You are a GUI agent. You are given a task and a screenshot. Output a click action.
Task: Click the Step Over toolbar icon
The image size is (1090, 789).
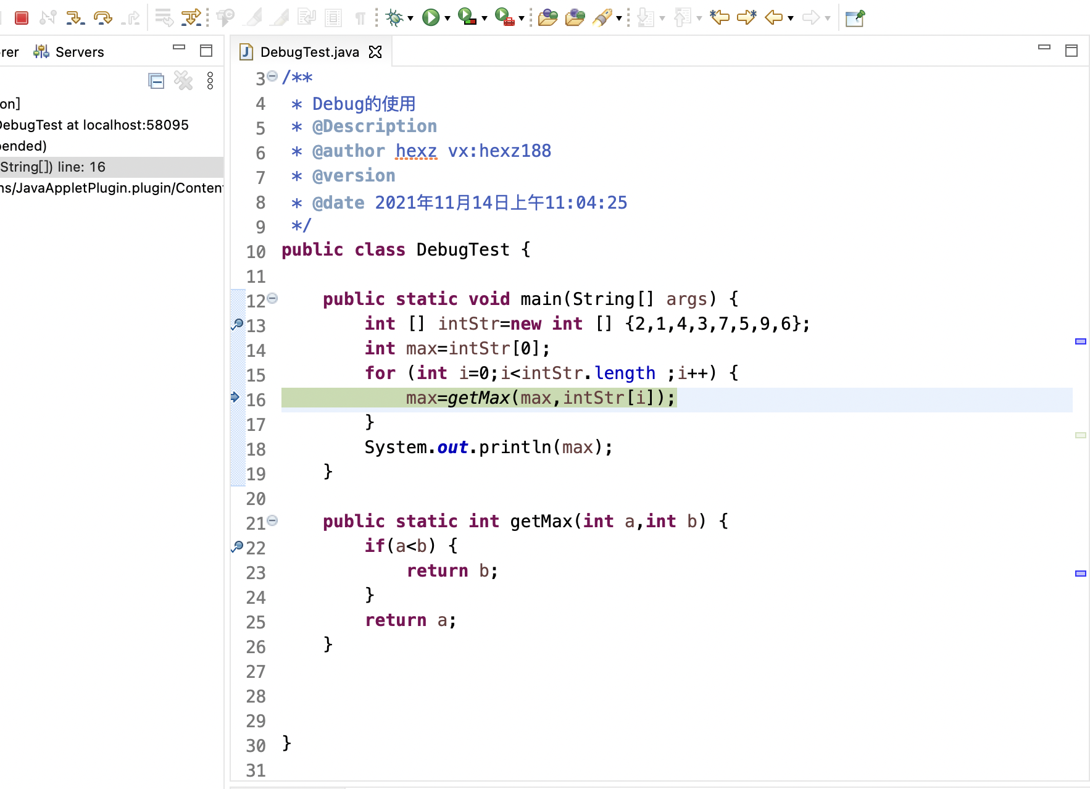tap(102, 18)
